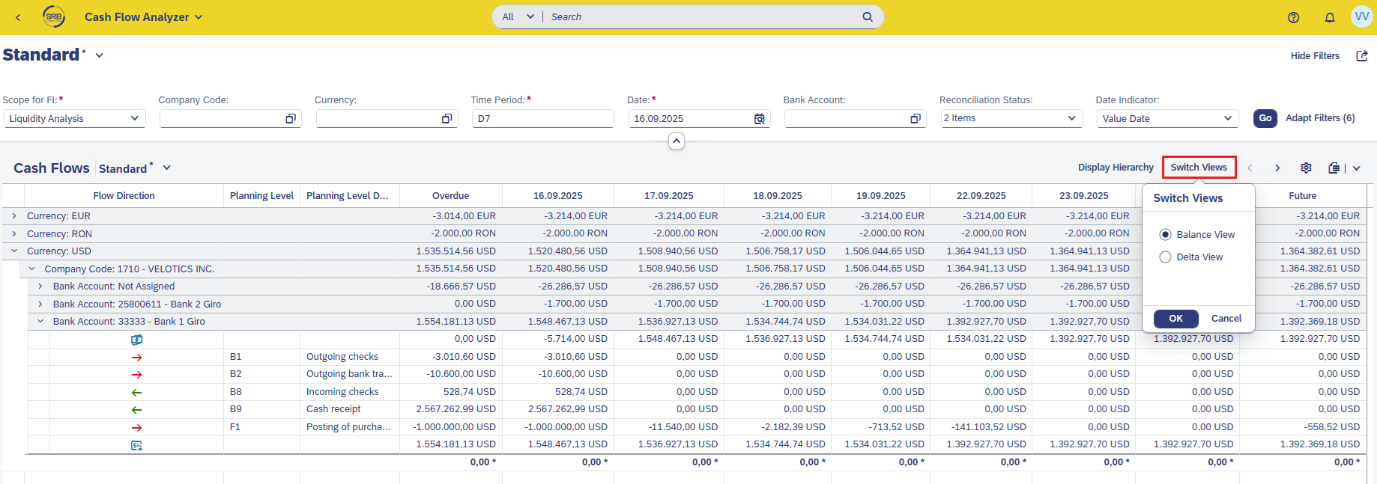Open Company Code value help icon

point(291,119)
